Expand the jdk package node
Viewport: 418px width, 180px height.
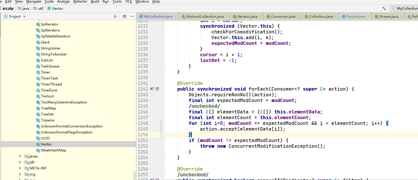click(20, 162)
